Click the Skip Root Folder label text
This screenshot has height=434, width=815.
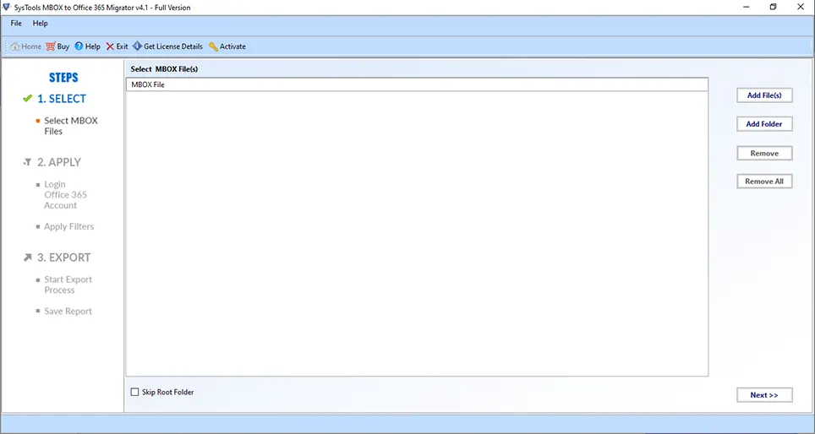[168, 392]
